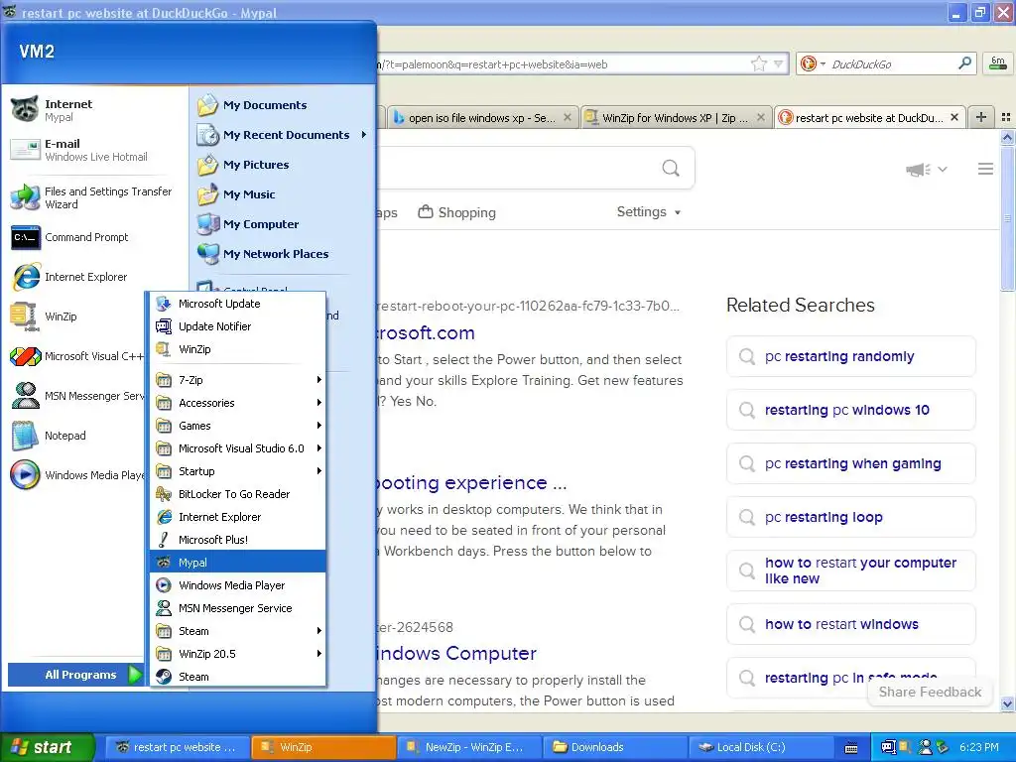The width and height of the screenshot is (1016, 762).
Task: Open MSN Messenger Service in programs list
Action: pos(238,608)
